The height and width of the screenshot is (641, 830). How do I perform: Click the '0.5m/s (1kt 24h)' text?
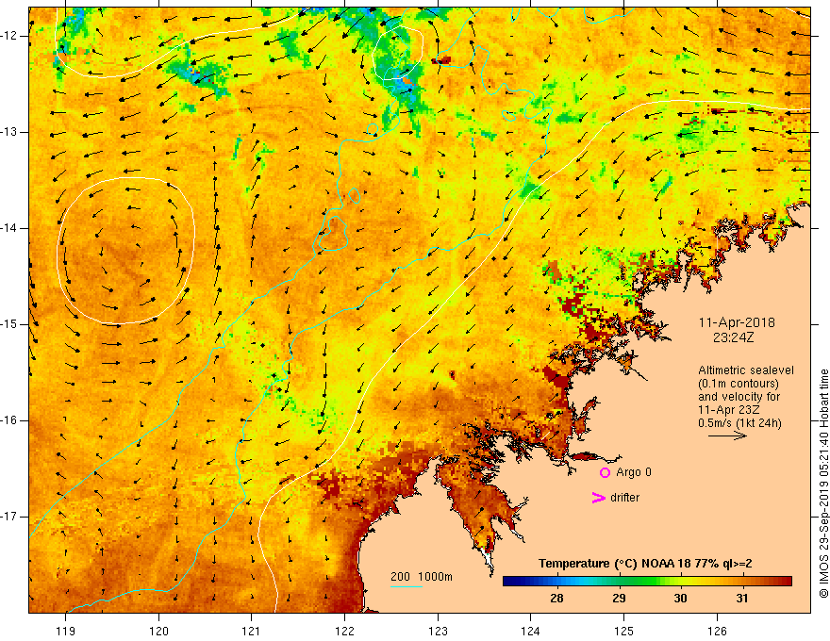pyautogui.click(x=739, y=423)
